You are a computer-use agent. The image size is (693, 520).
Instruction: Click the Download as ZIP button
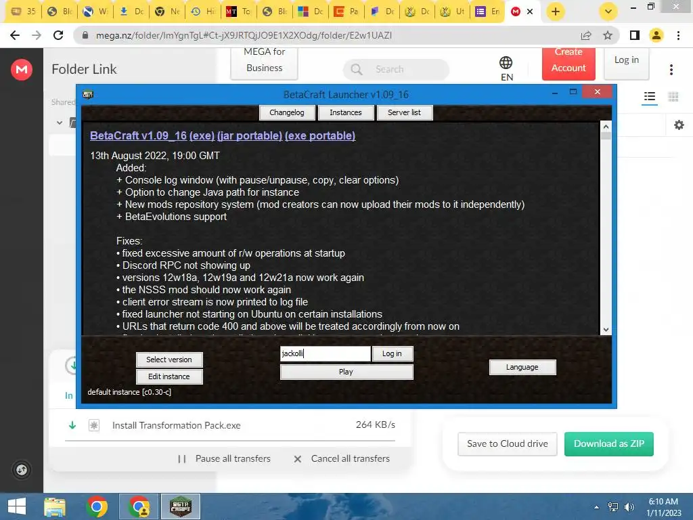click(608, 443)
